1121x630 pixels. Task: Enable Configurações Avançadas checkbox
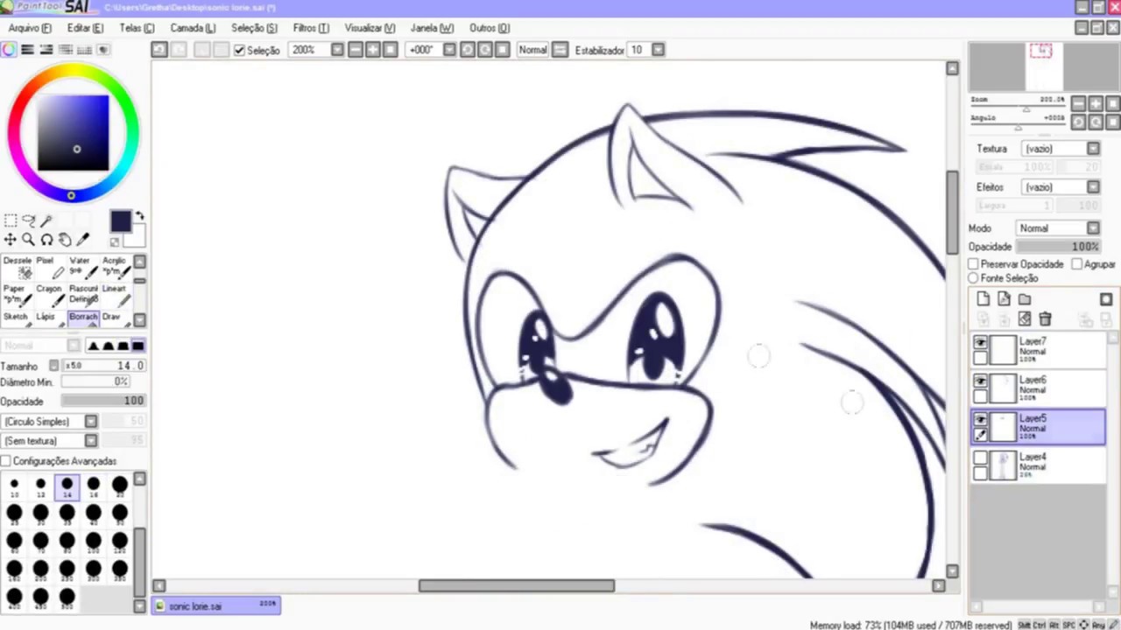(6, 461)
